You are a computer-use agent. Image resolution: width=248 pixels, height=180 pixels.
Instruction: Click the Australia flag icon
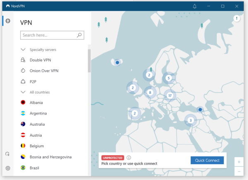(x=23, y=124)
